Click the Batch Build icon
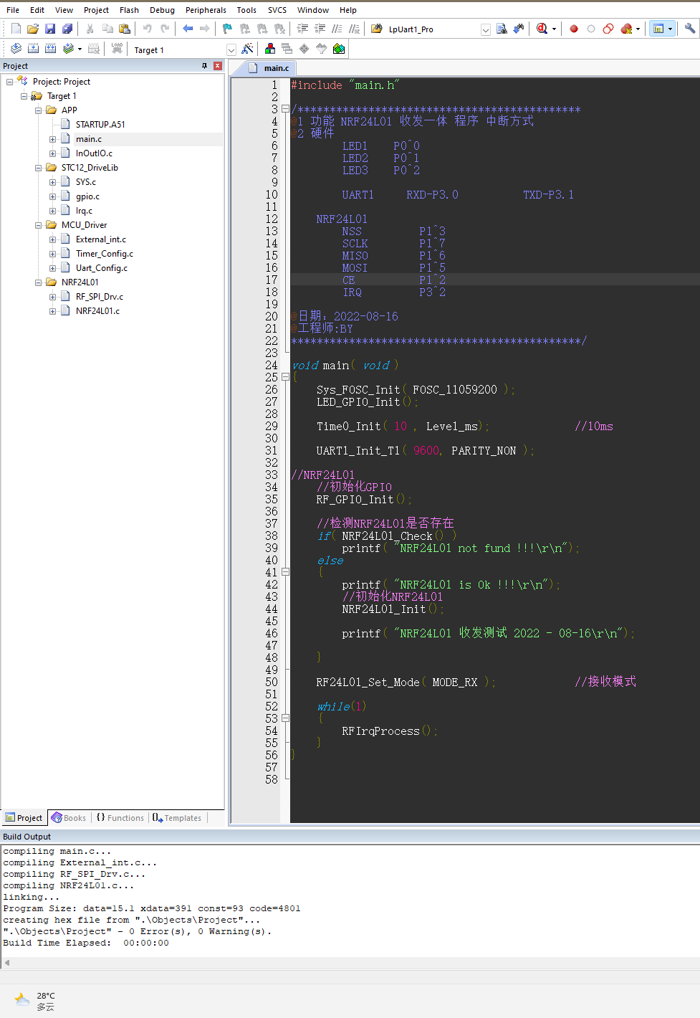 pyautogui.click(x=69, y=49)
